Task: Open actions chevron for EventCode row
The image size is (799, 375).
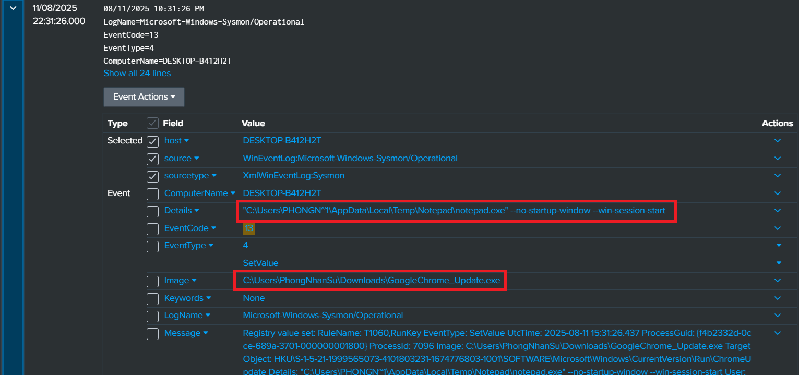Action: point(778,228)
